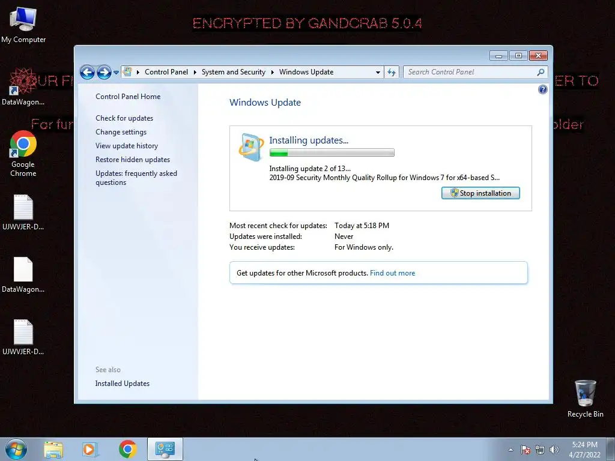Open Restore hidden updates
The height and width of the screenshot is (461, 615).
(x=133, y=160)
